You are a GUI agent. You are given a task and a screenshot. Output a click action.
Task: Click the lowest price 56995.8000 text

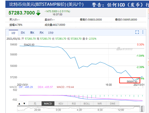tap(126, 20)
